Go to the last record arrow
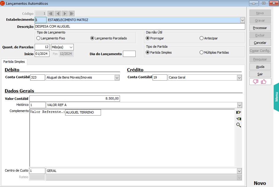279x187 pixels. pyautogui.click(x=72, y=14)
